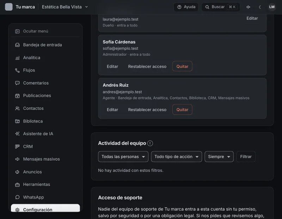The width and height of the screenshot is (282, 219).
Task: Click the Ocultar menú sidebar icon
Action: click(17, 31)
